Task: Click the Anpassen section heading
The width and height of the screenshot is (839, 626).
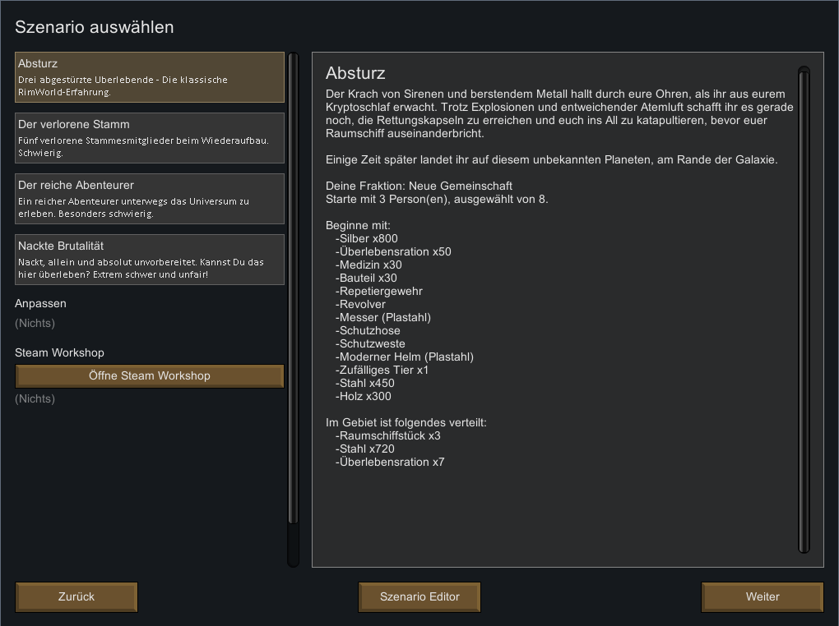Action: coord(40,304)
